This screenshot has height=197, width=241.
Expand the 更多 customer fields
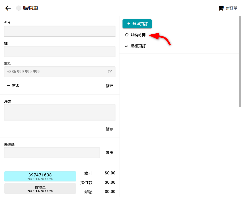tap(13, 86)
